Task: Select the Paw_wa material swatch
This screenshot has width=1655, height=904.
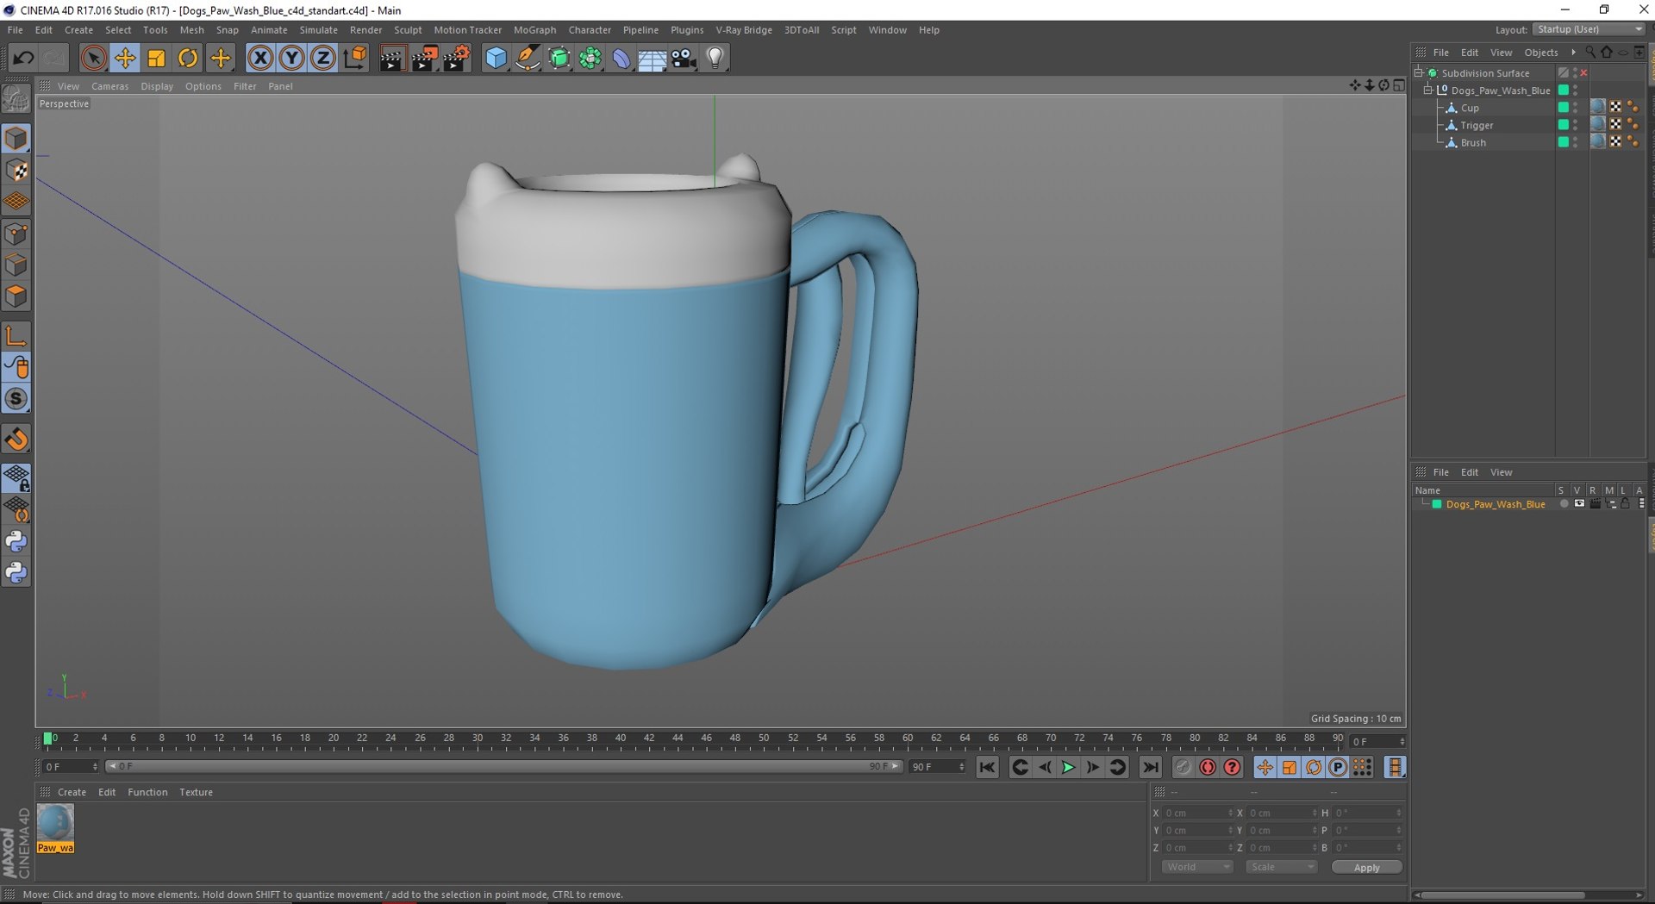Action: [x=55, y=824]
